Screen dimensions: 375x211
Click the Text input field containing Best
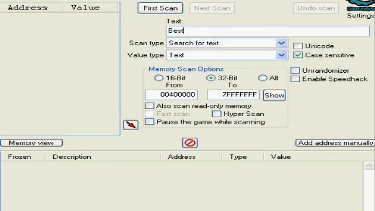click(x=268, y=31)
